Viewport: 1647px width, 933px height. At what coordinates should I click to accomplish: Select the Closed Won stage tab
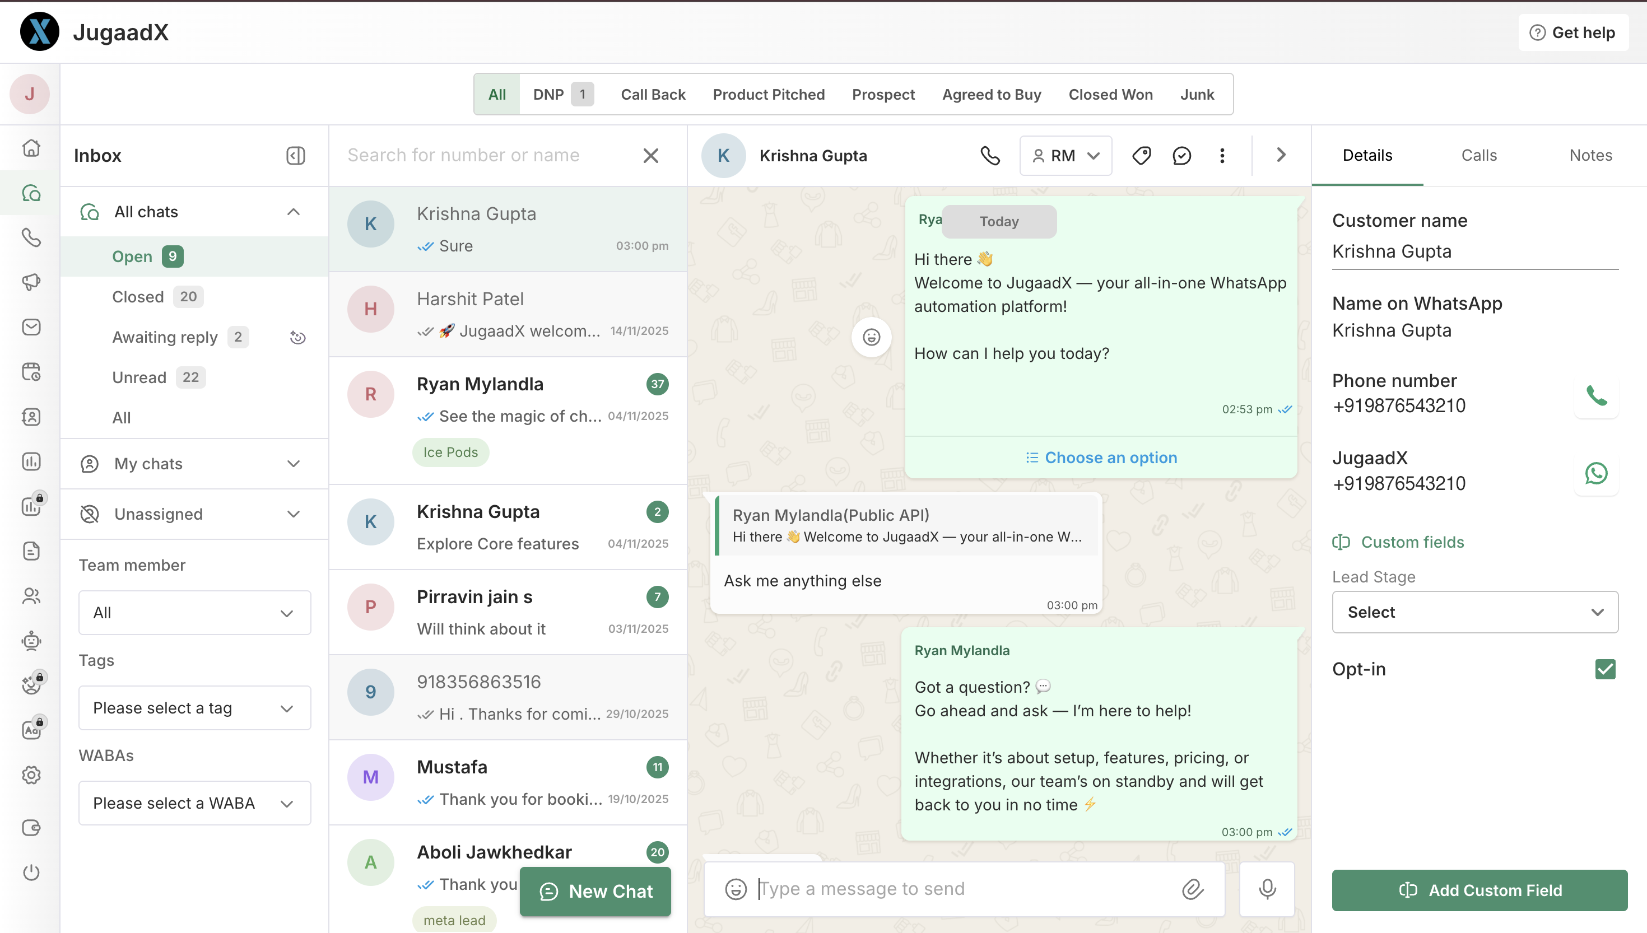click(x=1110, y=95)
